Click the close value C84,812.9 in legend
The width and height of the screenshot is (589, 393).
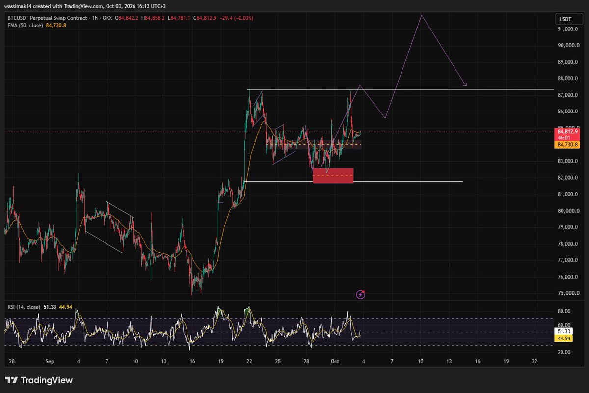[204, 19]
